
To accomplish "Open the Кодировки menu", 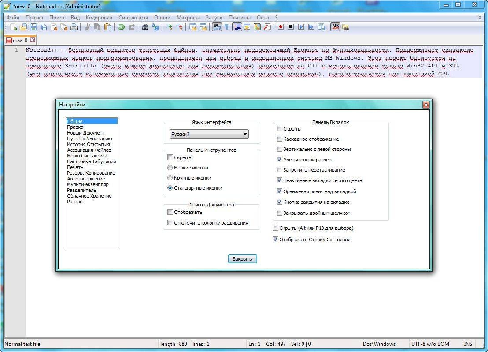I will [x=99, y=18].
